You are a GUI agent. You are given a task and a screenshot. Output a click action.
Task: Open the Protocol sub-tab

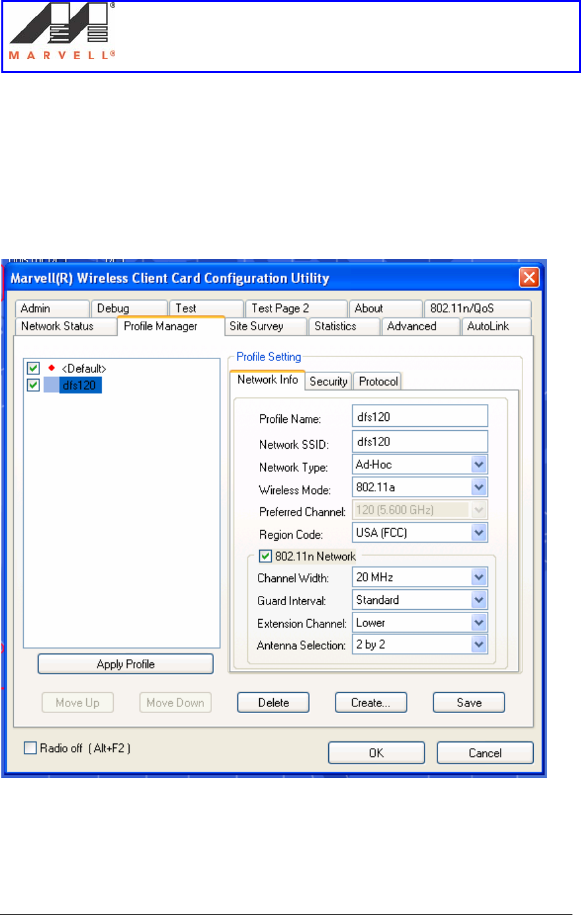(x=378, y=382)
